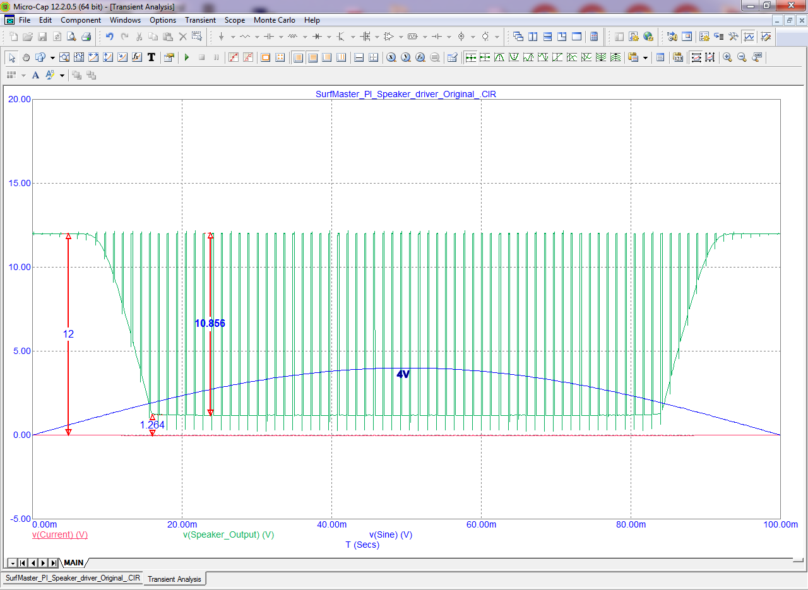Click the Opamp component icon

coord(389,37)
